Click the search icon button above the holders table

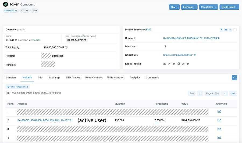[234, 77]
